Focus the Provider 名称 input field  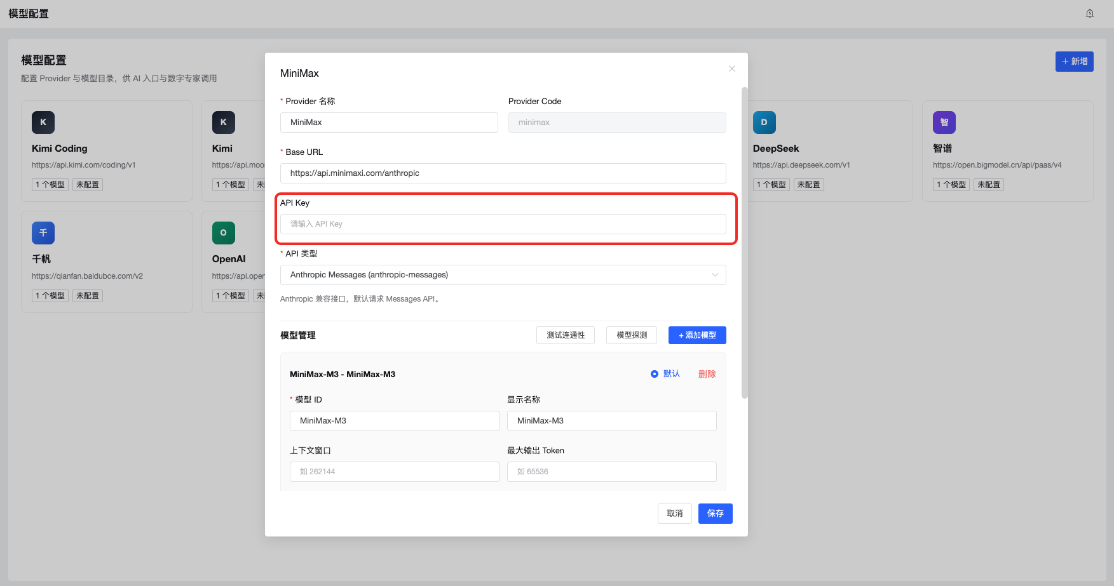[389, 123]
